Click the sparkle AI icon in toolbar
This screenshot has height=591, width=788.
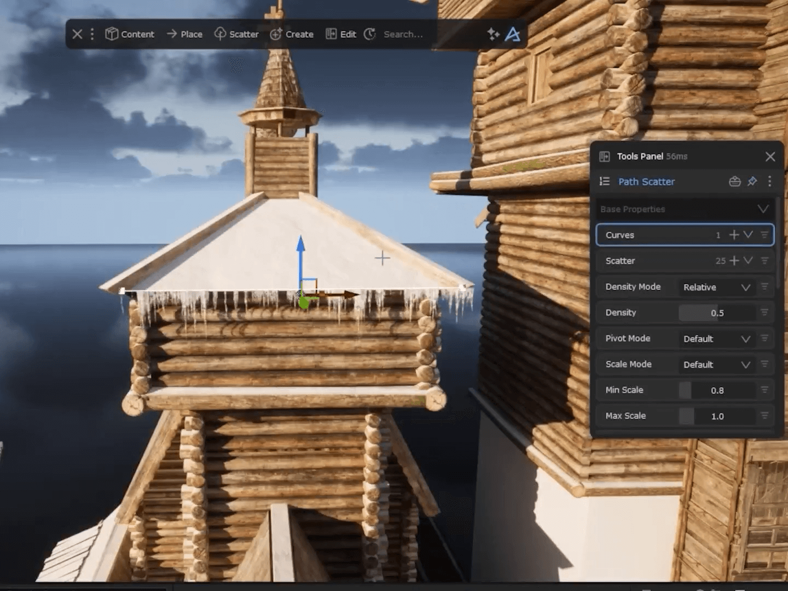(493, 34)
